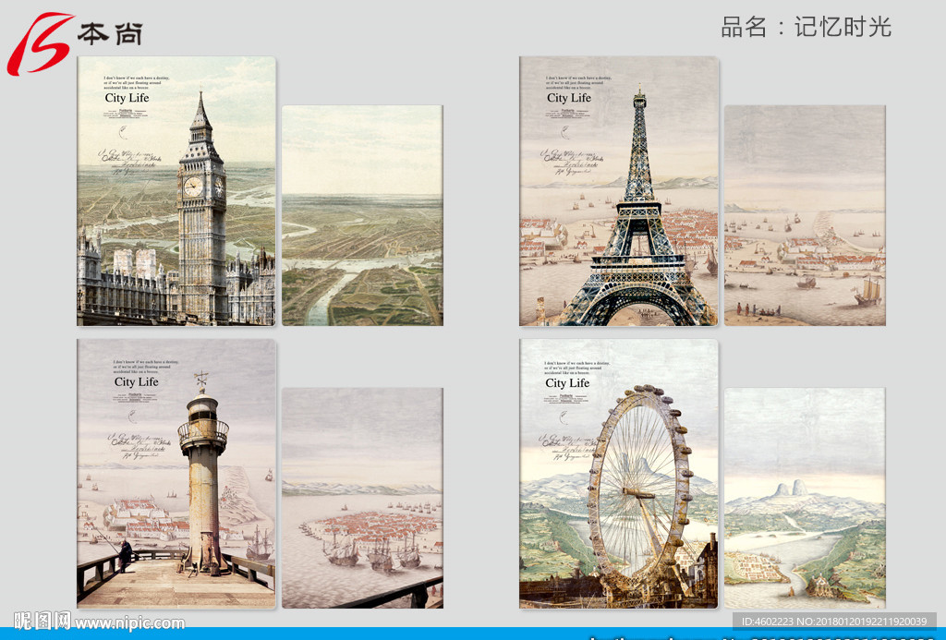Open the harbor back cover beside Eiffel Tower
This screenshot has height=640, width=946.
[x=805, y=216]
